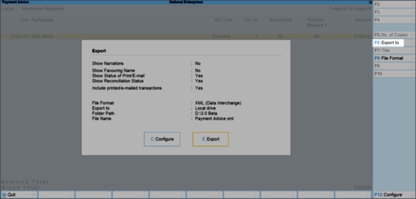
Task: Click the F2 sidebar button
Action: (x=394, y=4)
